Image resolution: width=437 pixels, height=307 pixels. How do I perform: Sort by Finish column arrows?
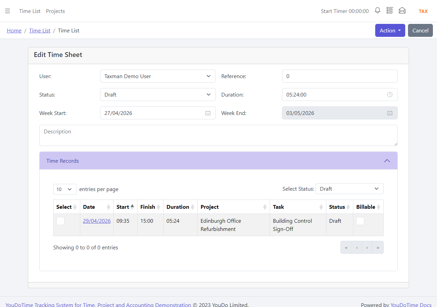coord(158,207)
